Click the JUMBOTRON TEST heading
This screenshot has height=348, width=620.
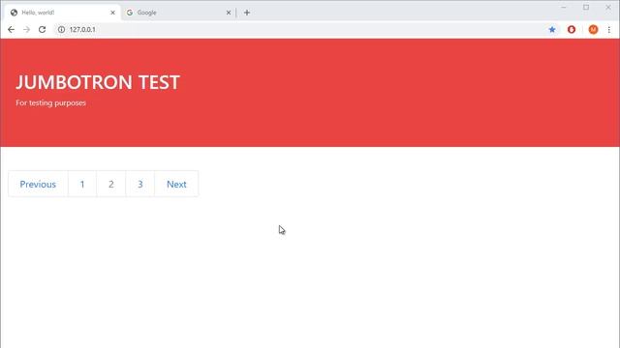tap(98, 82)
